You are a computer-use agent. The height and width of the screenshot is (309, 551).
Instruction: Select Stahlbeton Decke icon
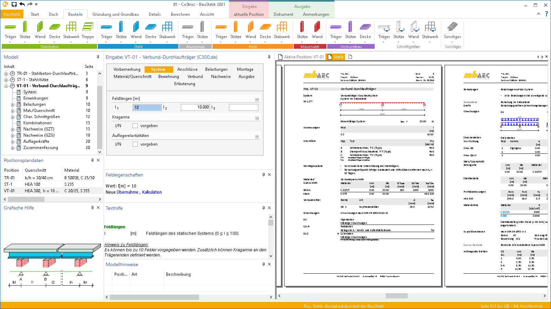[55, 27]
